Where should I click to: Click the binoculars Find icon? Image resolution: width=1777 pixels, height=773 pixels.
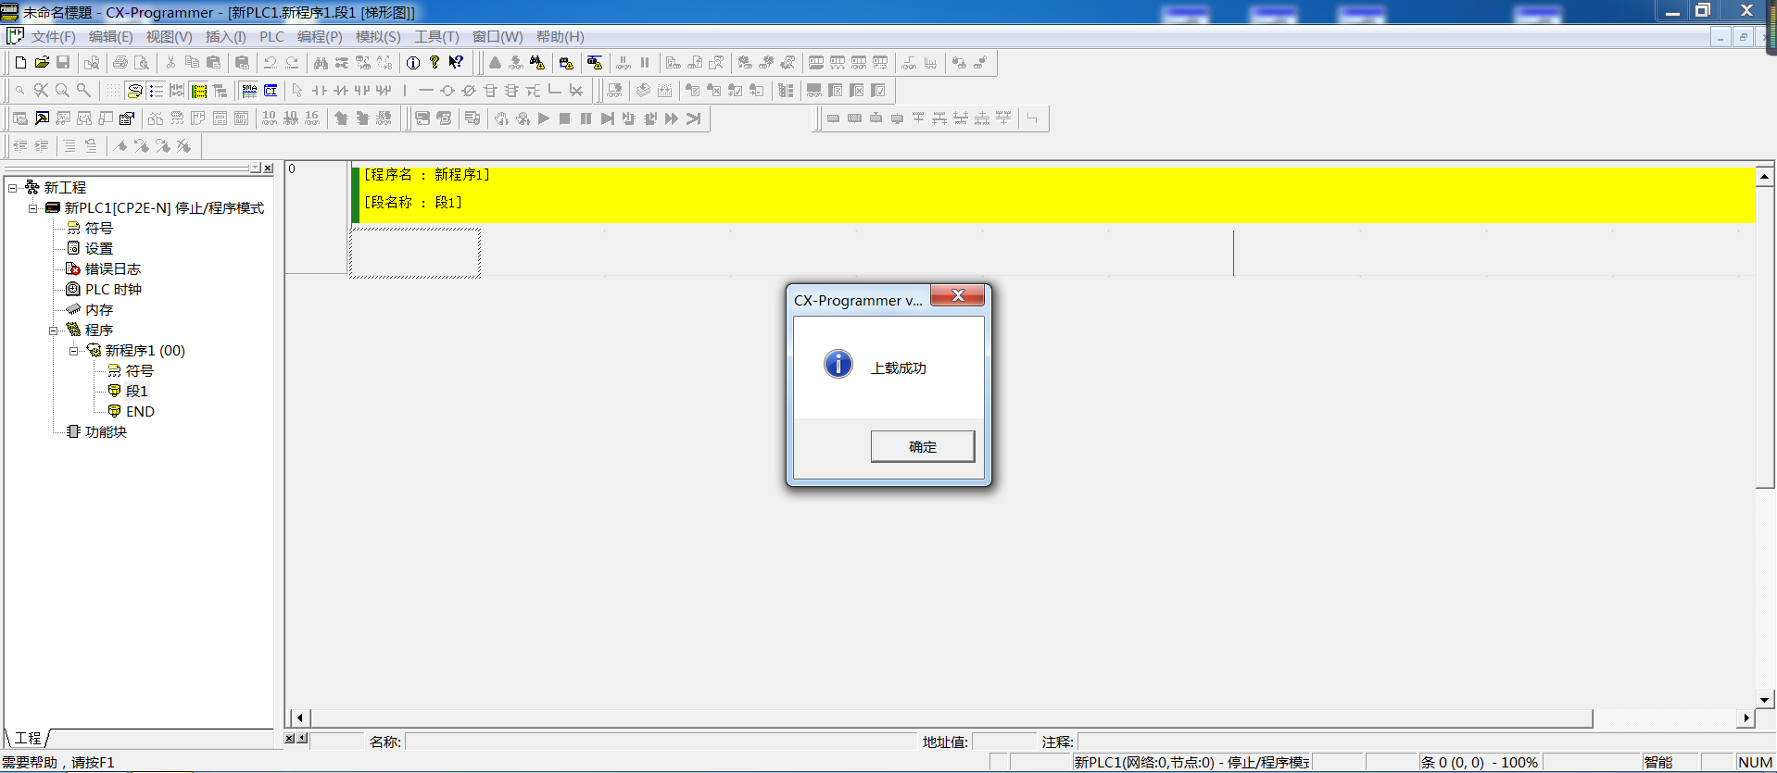(321, 63)
